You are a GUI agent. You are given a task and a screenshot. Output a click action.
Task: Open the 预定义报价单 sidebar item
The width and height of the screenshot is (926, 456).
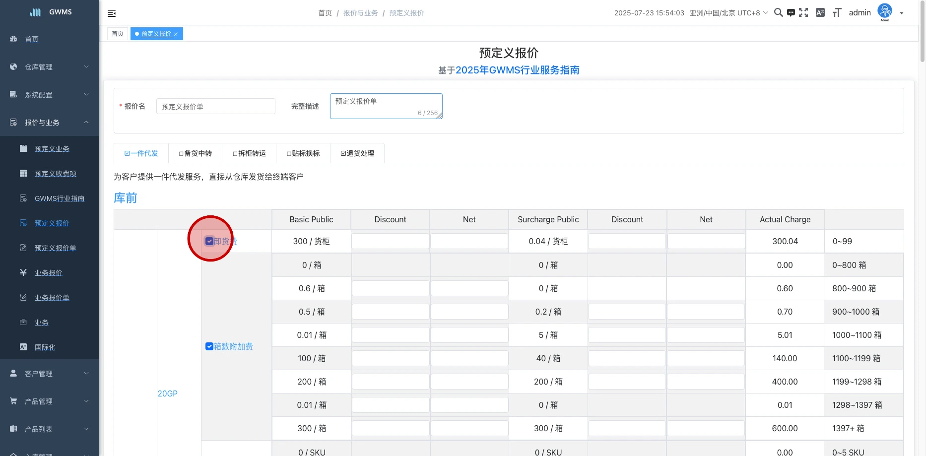coord(55,248)
